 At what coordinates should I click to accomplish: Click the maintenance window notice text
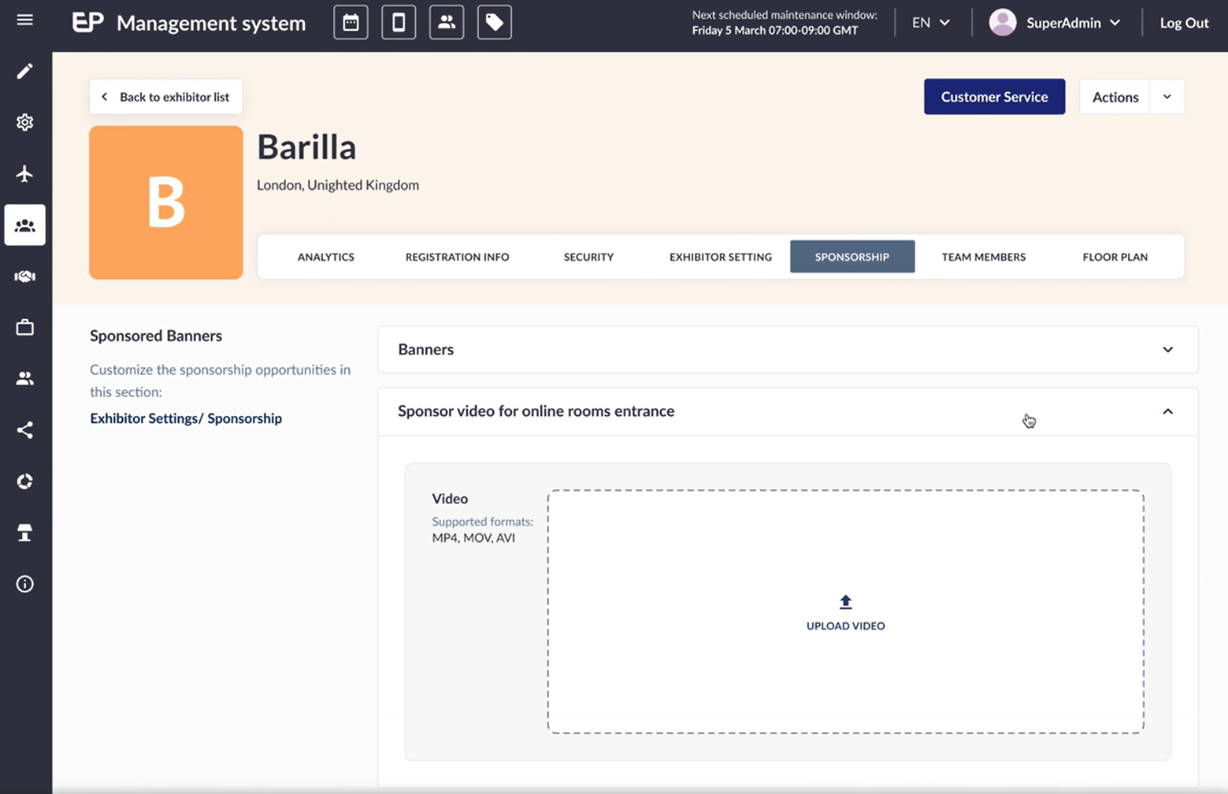tap(785, 23)
